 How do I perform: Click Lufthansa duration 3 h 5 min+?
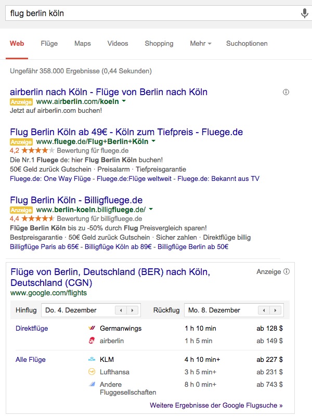click(x=200, y=372)
